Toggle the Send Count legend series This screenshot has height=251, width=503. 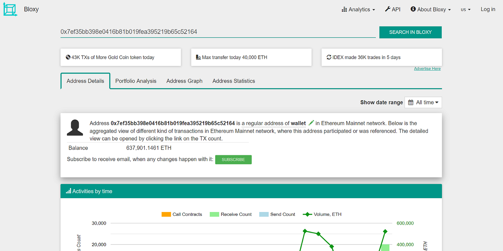click(277, 214)
